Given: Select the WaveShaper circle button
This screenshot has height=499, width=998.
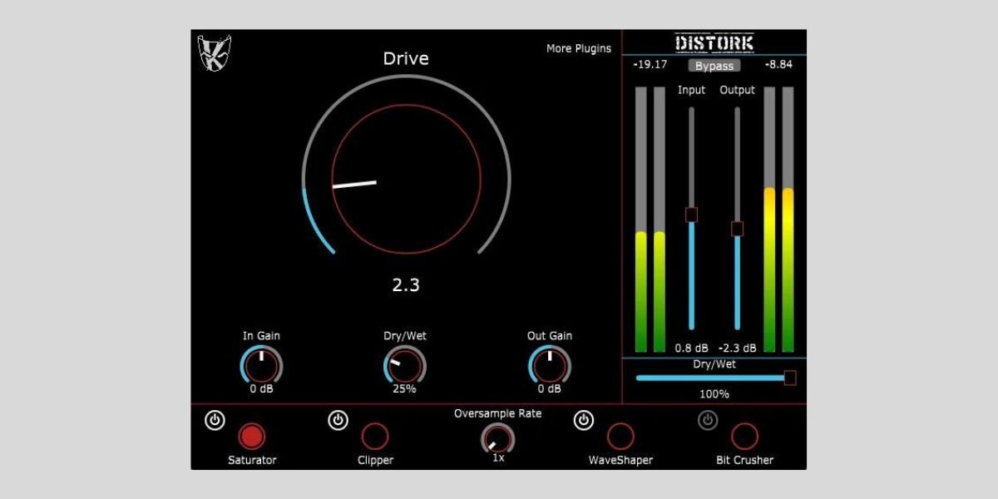Looking at the screenshot, I should point(620,437).
